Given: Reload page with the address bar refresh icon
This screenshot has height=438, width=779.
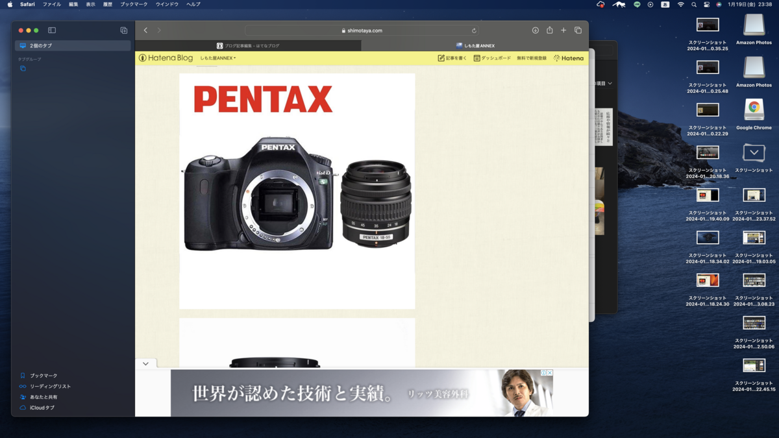Looking at the screenshot, I should 474,30.
